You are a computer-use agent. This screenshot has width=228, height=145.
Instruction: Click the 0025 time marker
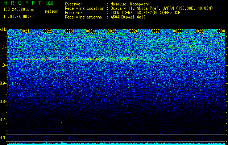[112, 31]
